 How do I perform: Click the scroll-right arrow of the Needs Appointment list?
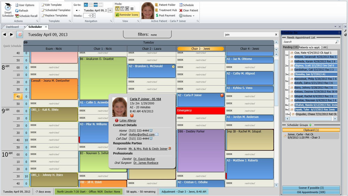pyautogui.click(x=335, y=119)
